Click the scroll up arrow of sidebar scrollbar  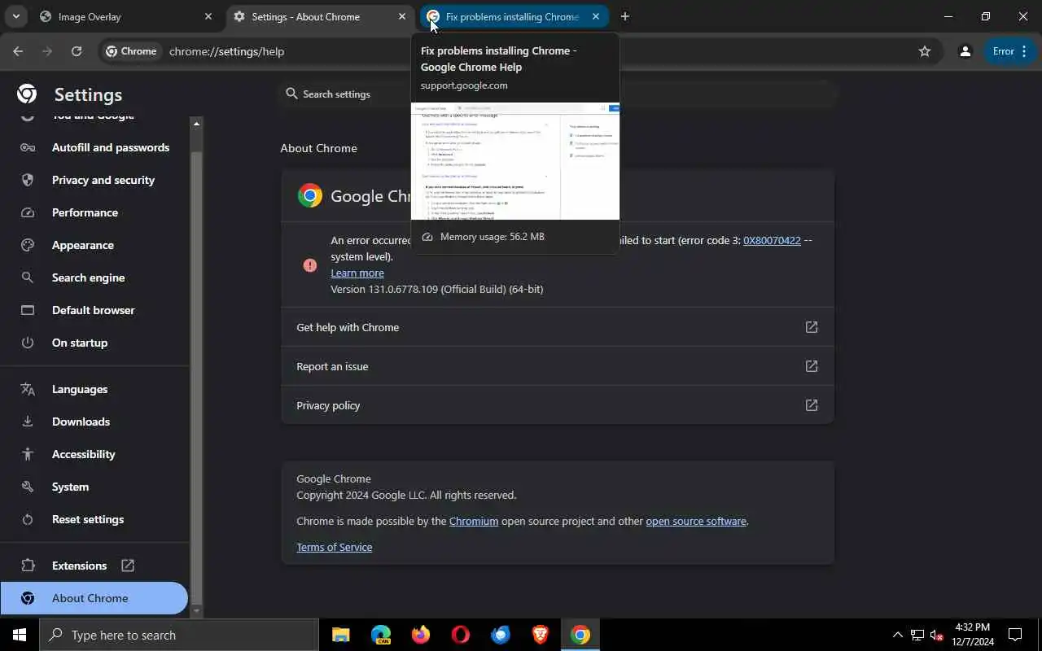tap(196, 124)
